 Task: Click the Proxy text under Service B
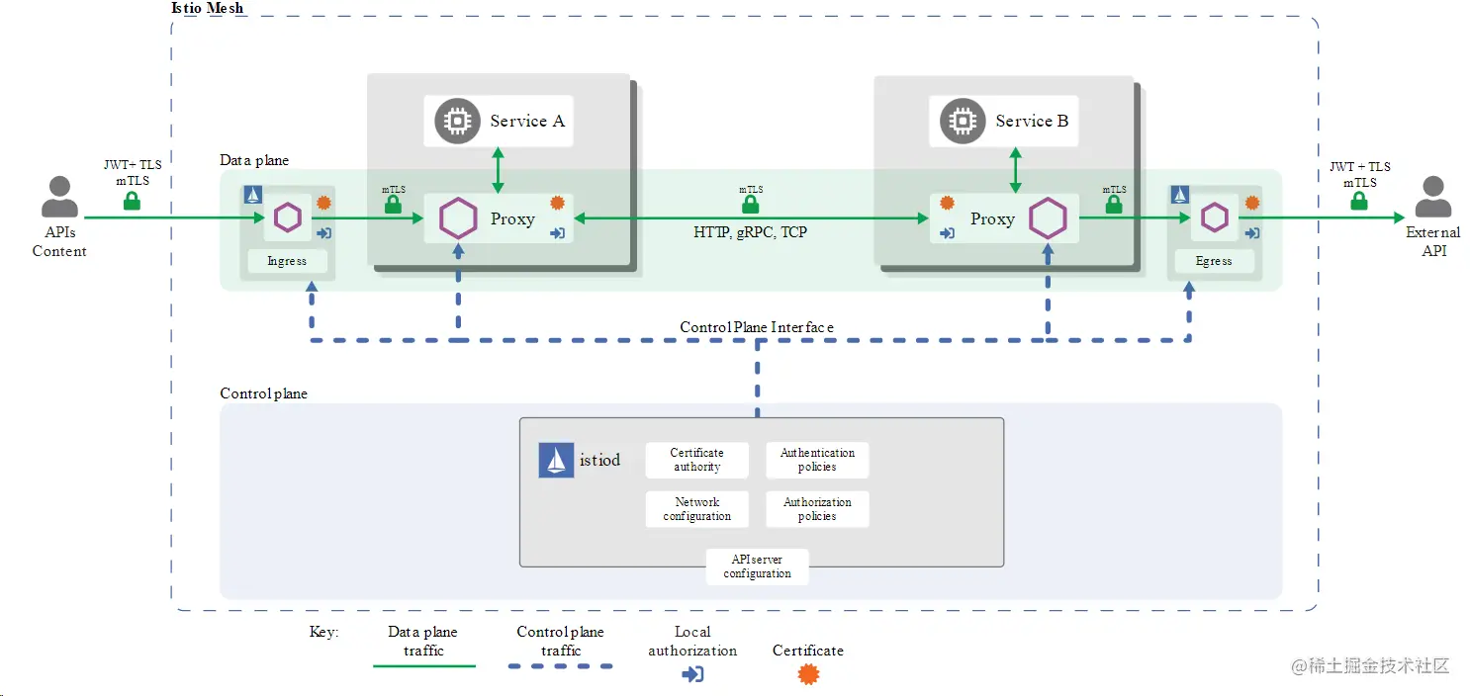tap(992, 218)
